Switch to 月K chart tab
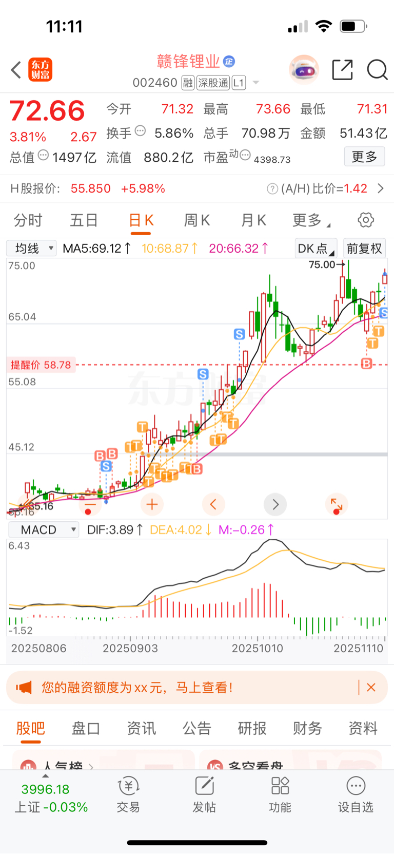Image resolution: width=394 pixels, height=854 pixels. tap(253, 221)
